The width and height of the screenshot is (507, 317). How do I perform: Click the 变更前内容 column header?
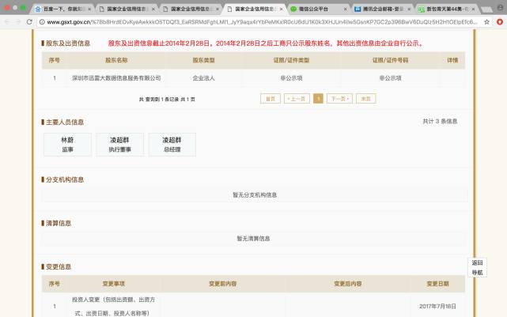click(x=223, y=284)
